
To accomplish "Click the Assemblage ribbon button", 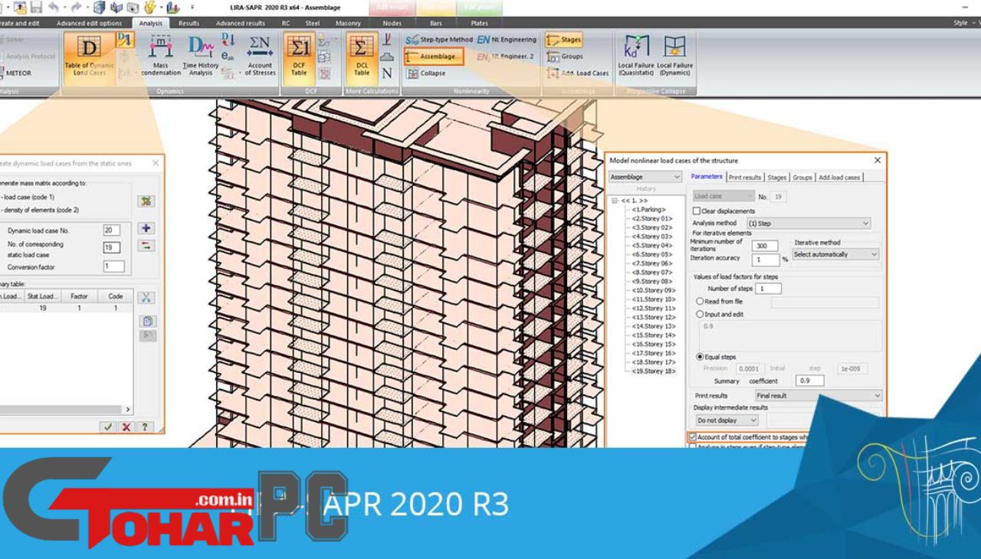I will click(434, 57).
